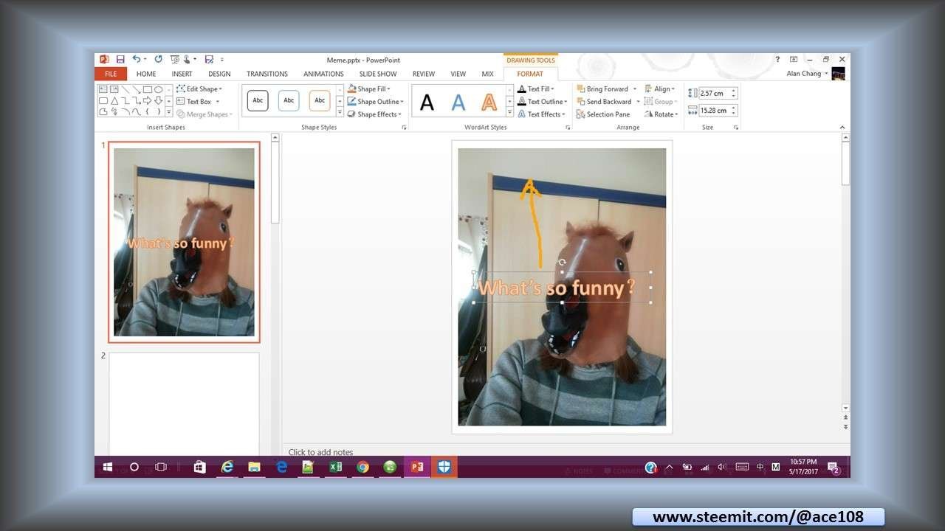Switch to the SLIDE SHOW tab
The width and height of the screenshot is (945, 531).
coord(378,74)
